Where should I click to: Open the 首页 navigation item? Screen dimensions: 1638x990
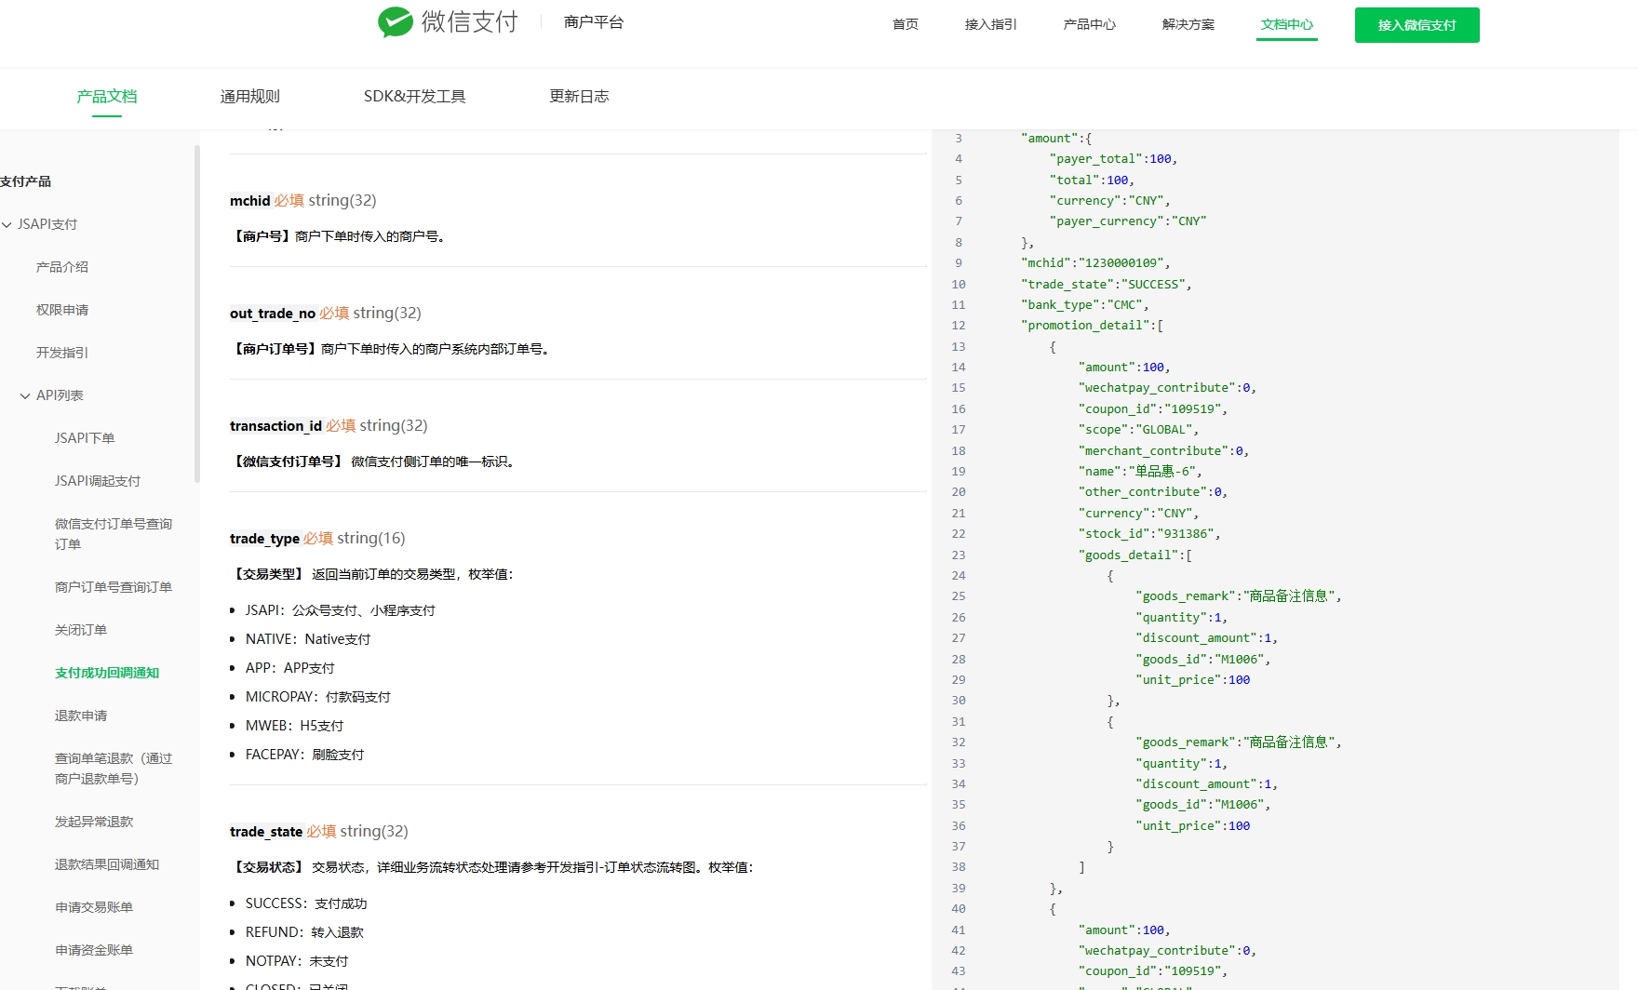pos(906,24)
